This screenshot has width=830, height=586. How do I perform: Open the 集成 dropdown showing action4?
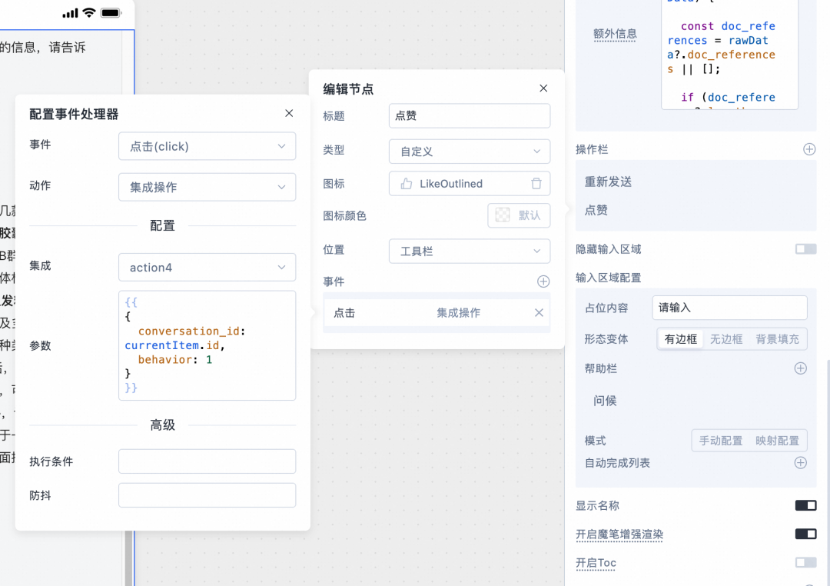coord(207,267)
